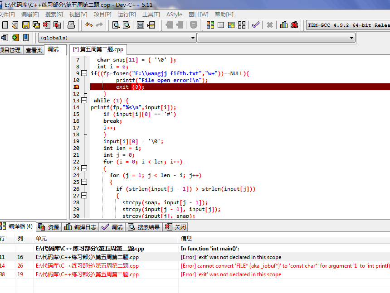Image resolution: width=390 pixels, height=293 pixels.
Task: Open the 工具[T] menu
Action: tap(151, 14)
